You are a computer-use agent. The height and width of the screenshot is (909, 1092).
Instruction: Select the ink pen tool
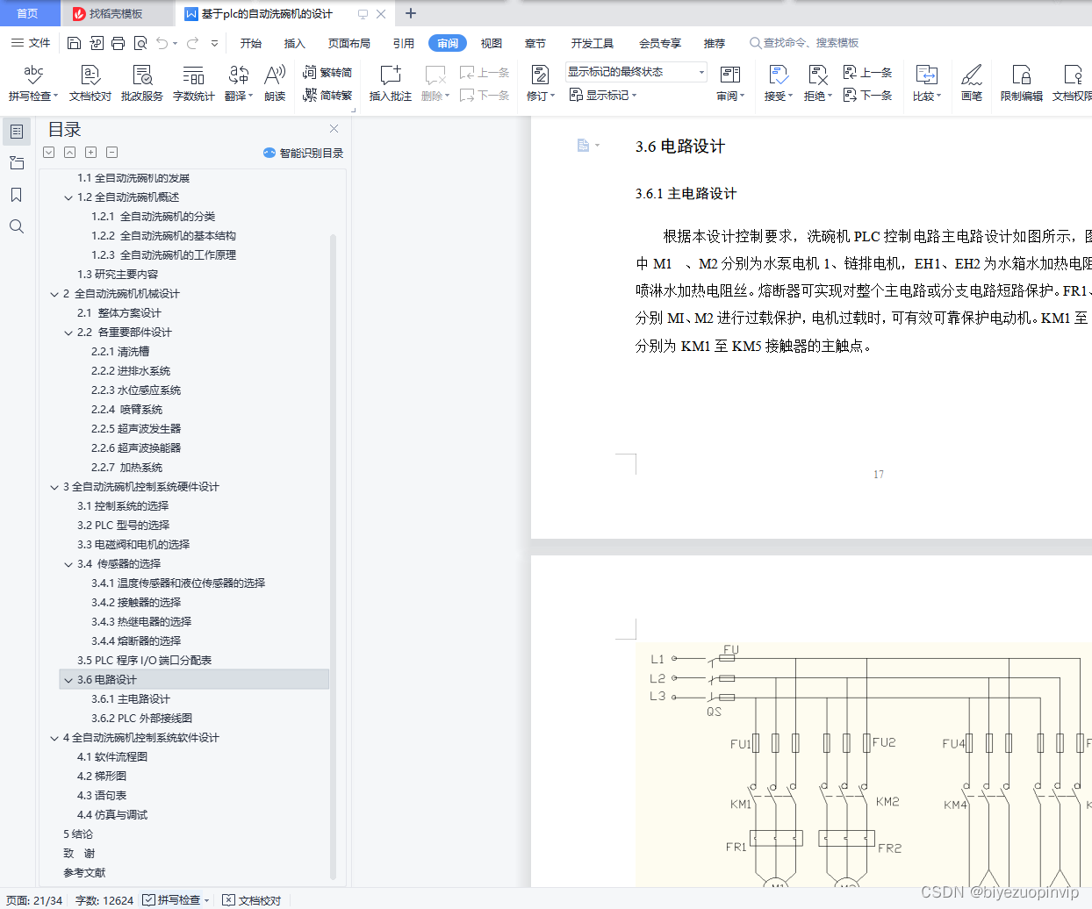tap(971, 83)
